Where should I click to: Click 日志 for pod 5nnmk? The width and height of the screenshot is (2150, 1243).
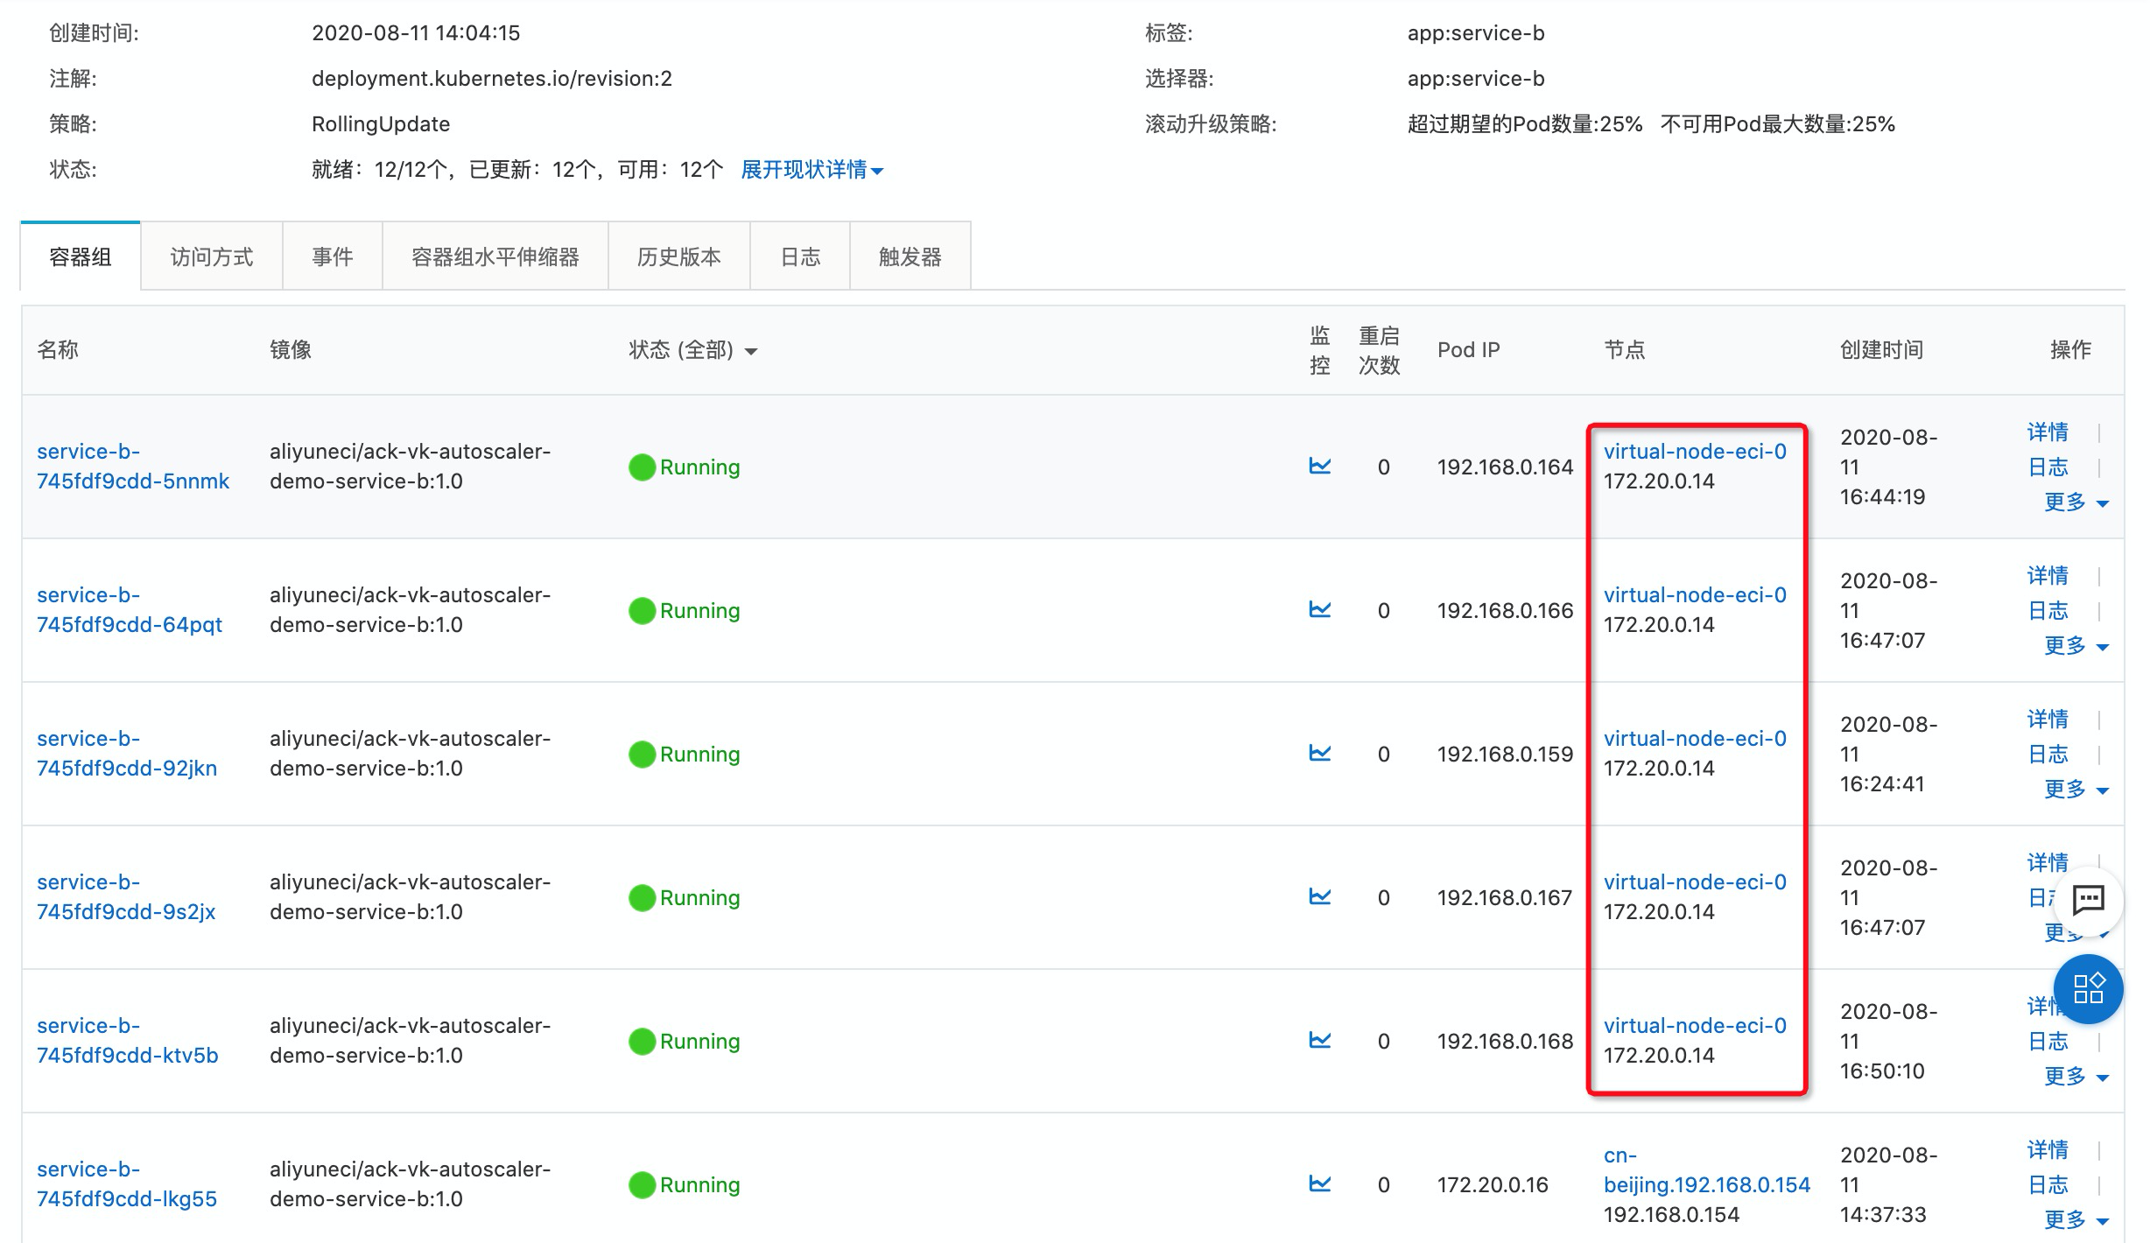[2048, 467]
